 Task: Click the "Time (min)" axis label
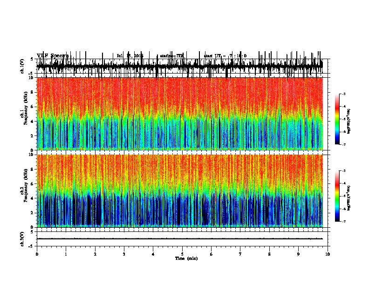tap(186, 258)
